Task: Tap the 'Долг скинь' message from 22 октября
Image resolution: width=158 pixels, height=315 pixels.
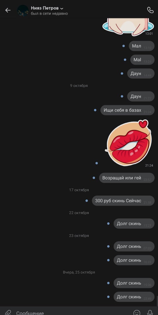Action: click(x=134, y=224)
